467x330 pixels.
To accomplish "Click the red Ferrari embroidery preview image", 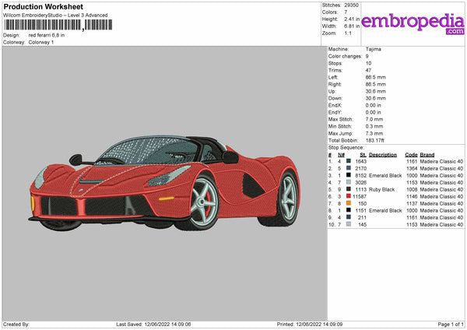I will click(x=165, y=184).
